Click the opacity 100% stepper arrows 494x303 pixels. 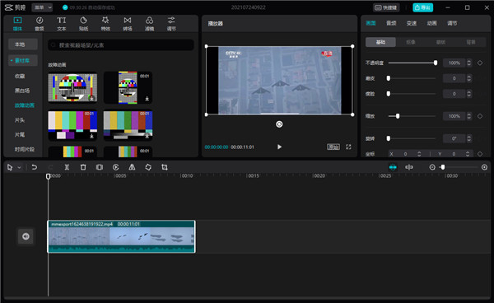(x=469, y=63)
